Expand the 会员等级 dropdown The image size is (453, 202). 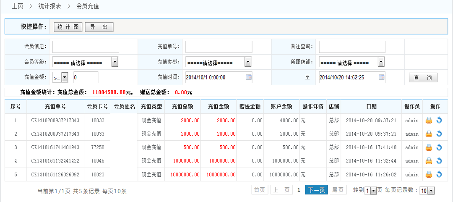[115, 62]
